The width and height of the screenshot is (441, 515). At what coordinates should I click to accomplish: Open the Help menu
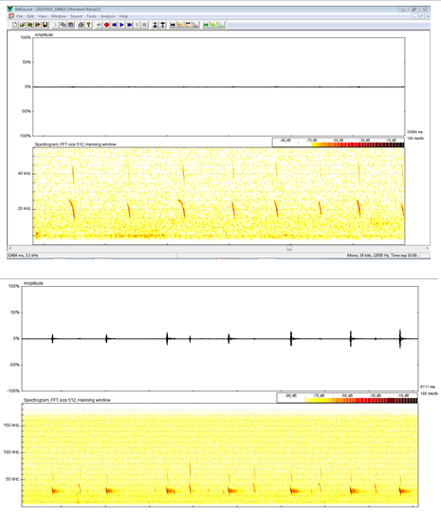click(x=123, y=16)
